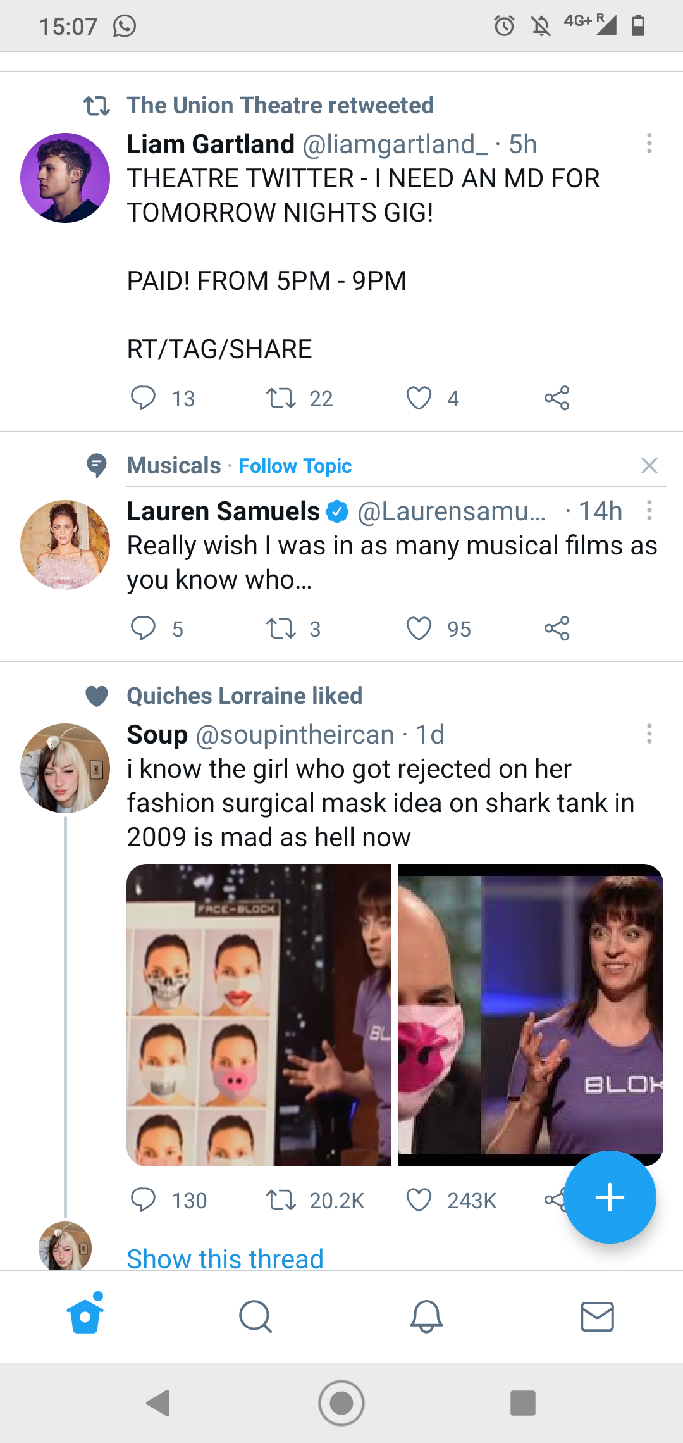Viewport: 683px width, 1443px height.
Task: Like Liam Gartland's MD gig tweet
Action: 419,398
